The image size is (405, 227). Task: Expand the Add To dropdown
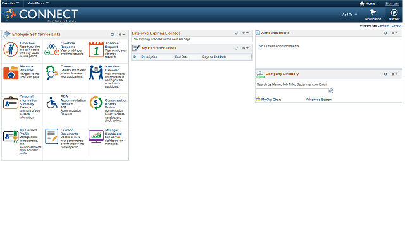click(349, 15)
